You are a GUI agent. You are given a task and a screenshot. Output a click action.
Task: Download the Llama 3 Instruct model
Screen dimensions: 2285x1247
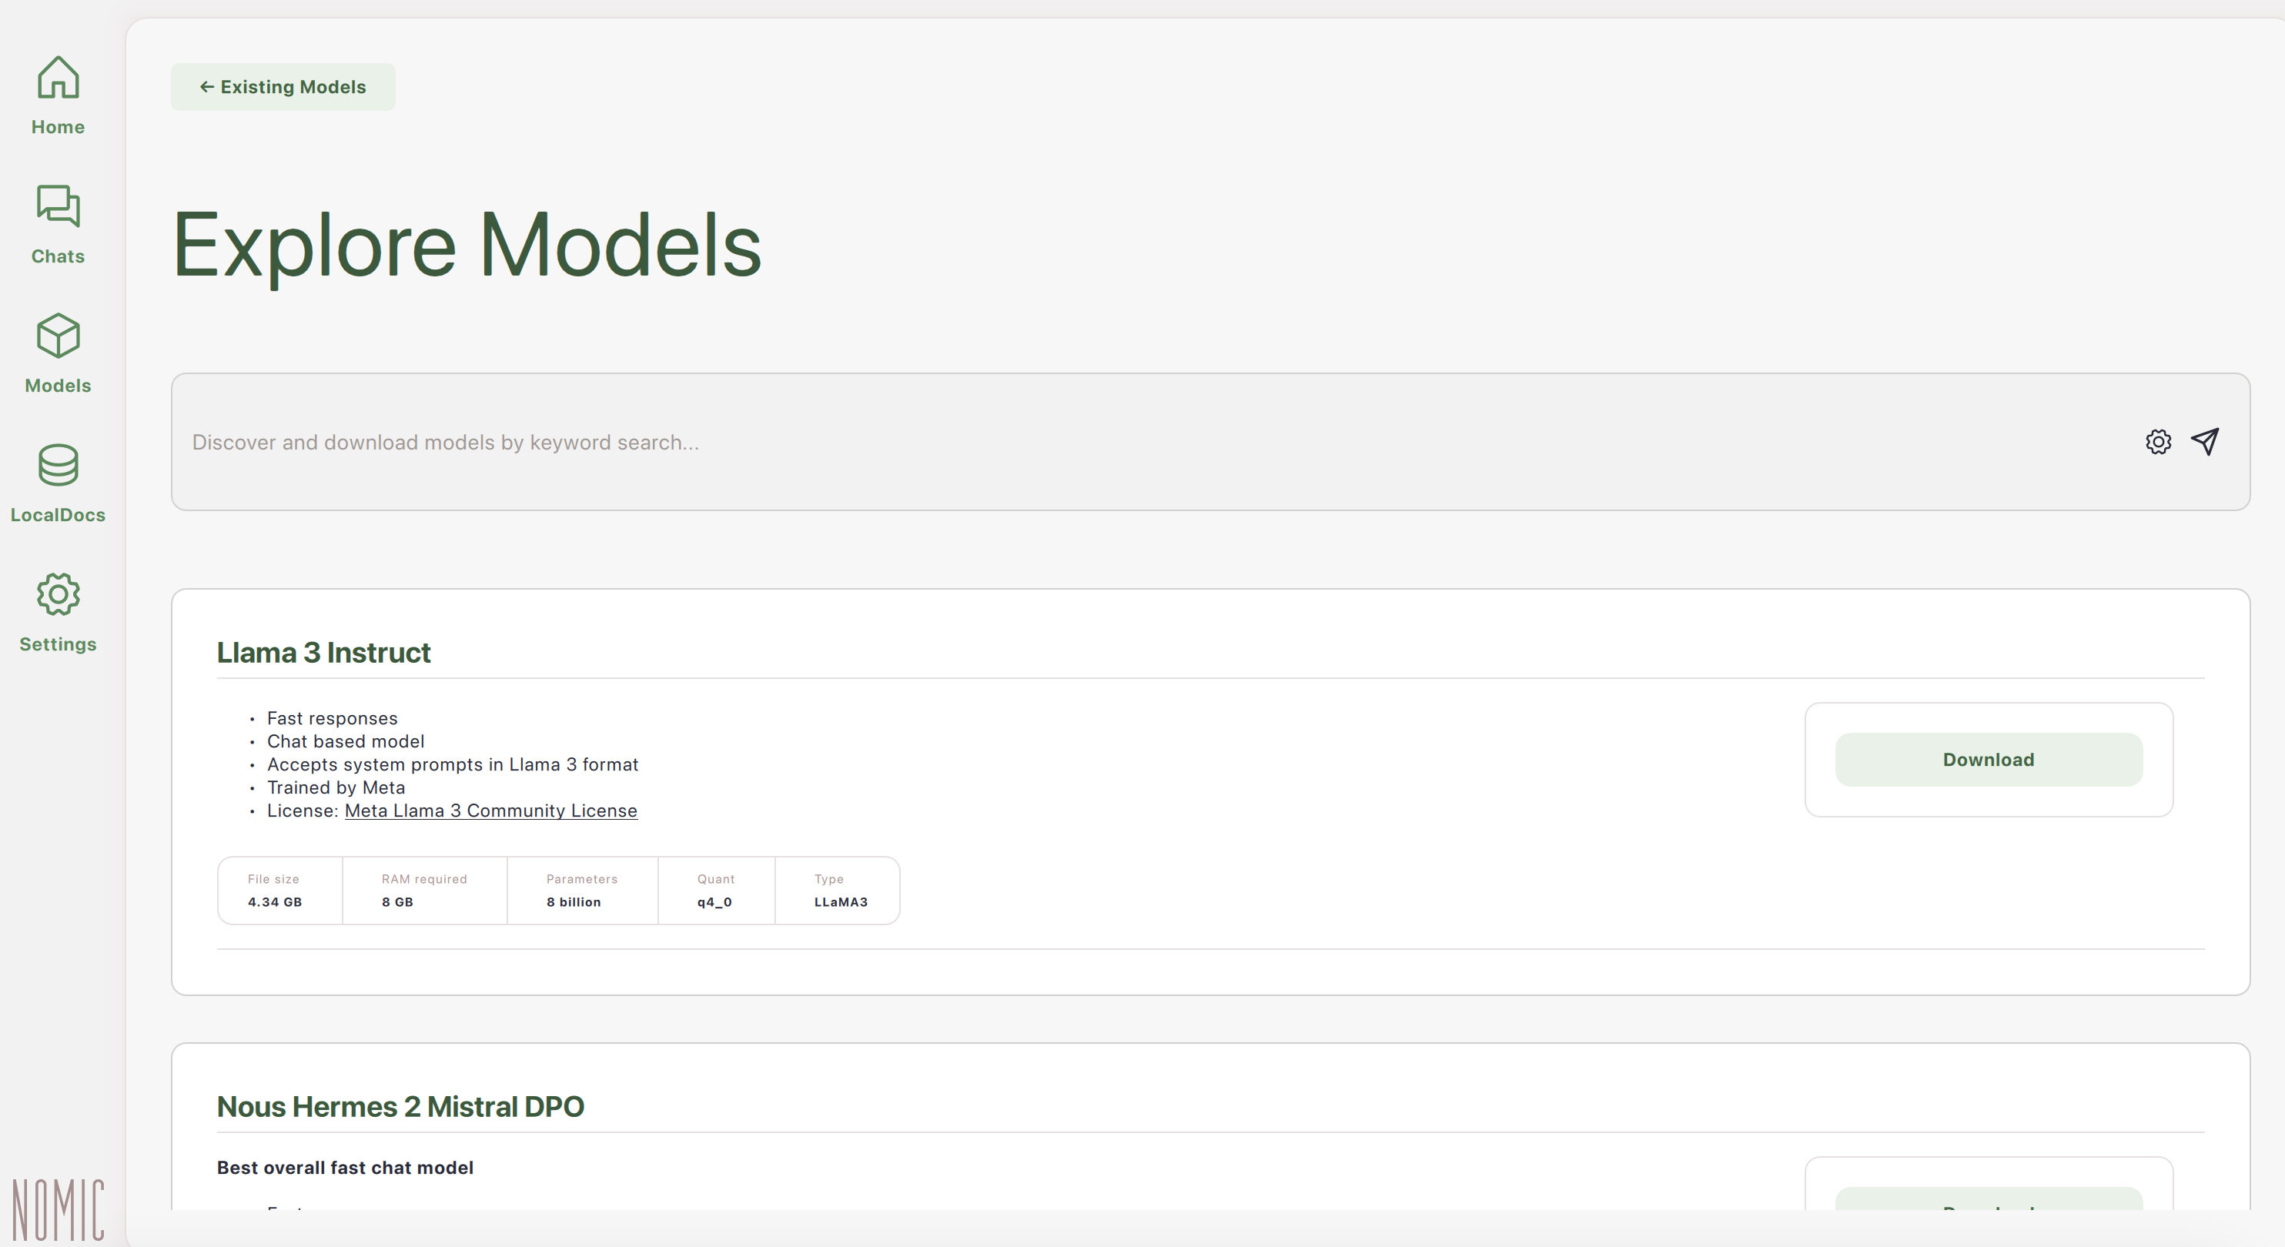pyautogui.click(x=1988, y=759)
